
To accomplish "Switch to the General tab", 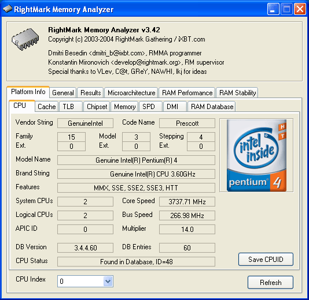I will [63, 92].
